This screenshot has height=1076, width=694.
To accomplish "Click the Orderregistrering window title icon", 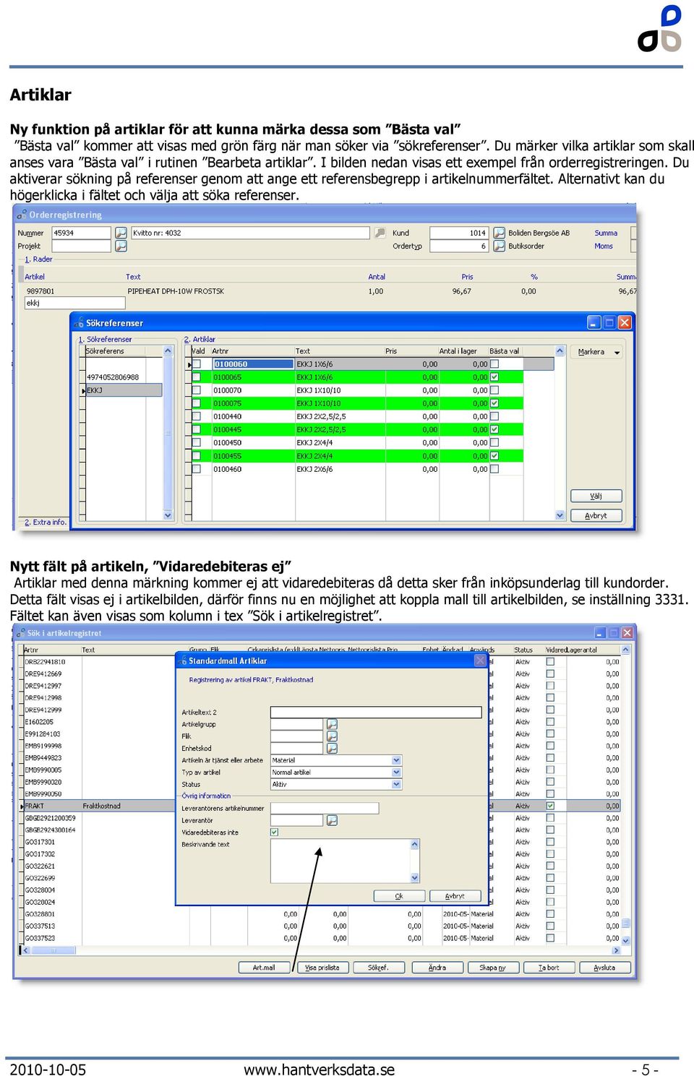I will click(x=22, y=215).
